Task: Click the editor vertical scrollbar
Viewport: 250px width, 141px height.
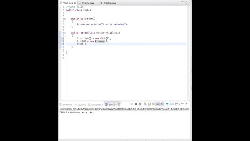Action: [x=188, y=53]
